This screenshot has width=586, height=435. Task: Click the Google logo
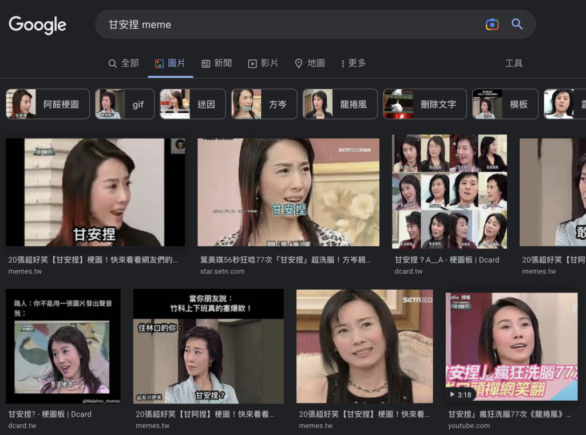pos(38,25)
